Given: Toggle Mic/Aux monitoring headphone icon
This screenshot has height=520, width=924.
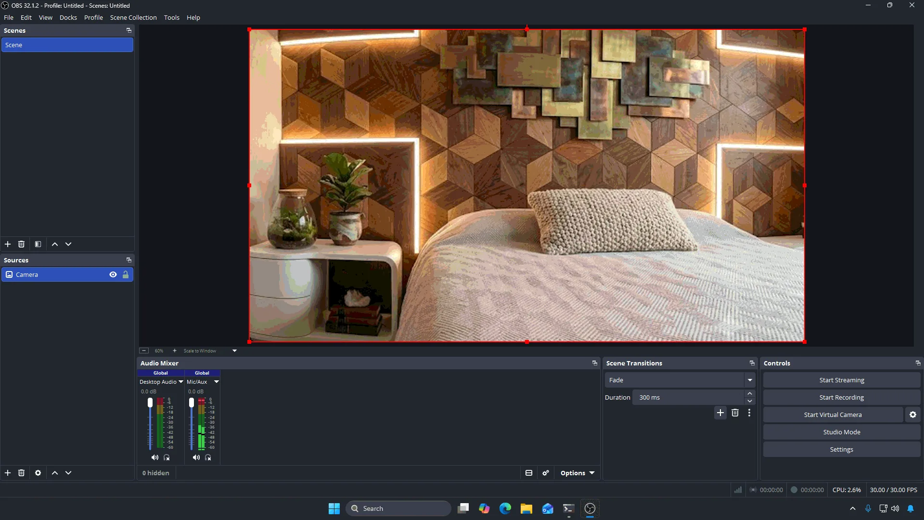Looking at the screenshot, I should [208, 457].
